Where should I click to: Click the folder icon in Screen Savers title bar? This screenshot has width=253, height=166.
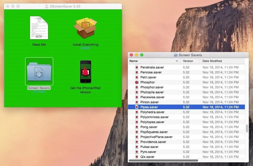tap(175, 55)
